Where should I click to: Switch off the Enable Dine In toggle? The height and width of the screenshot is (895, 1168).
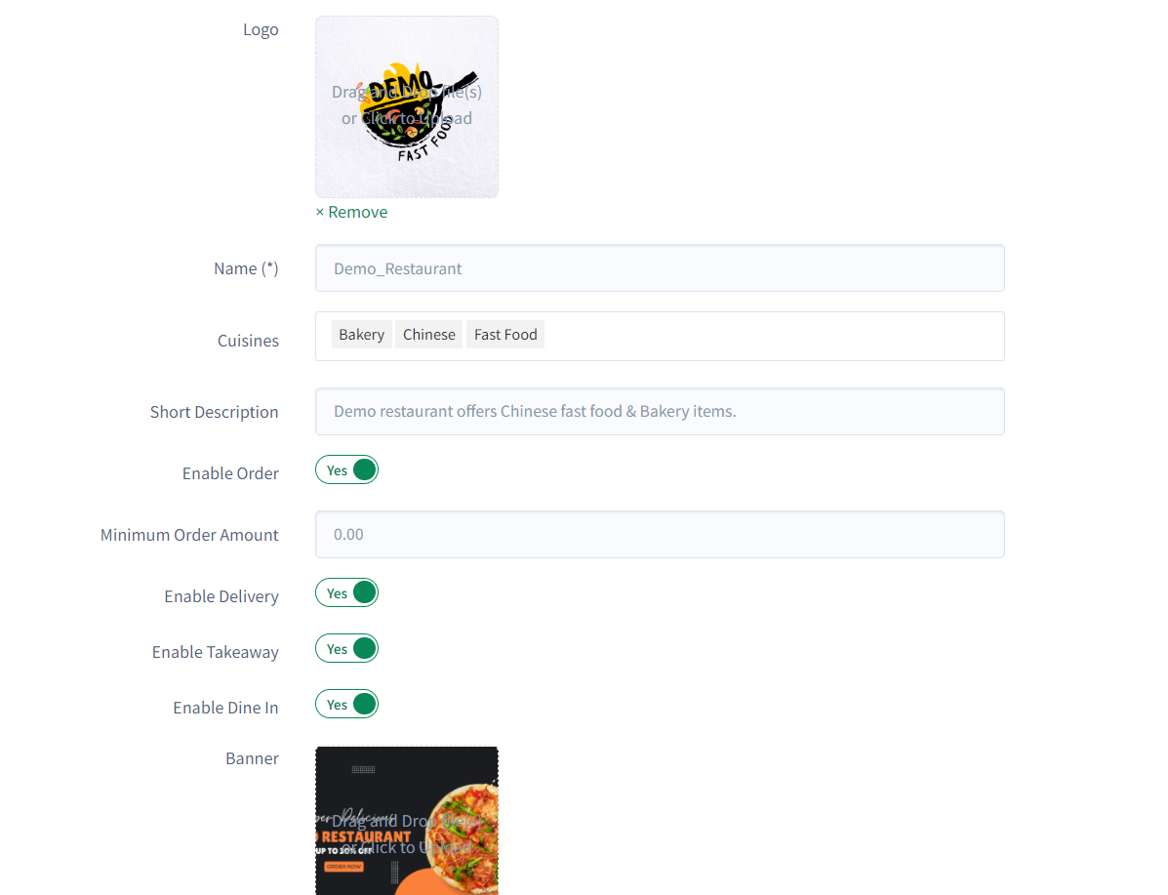tap(347, 705)
